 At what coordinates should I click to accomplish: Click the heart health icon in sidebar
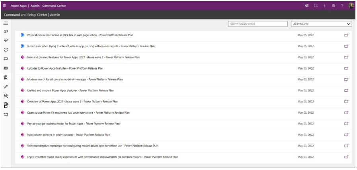[x=6, y=40]
